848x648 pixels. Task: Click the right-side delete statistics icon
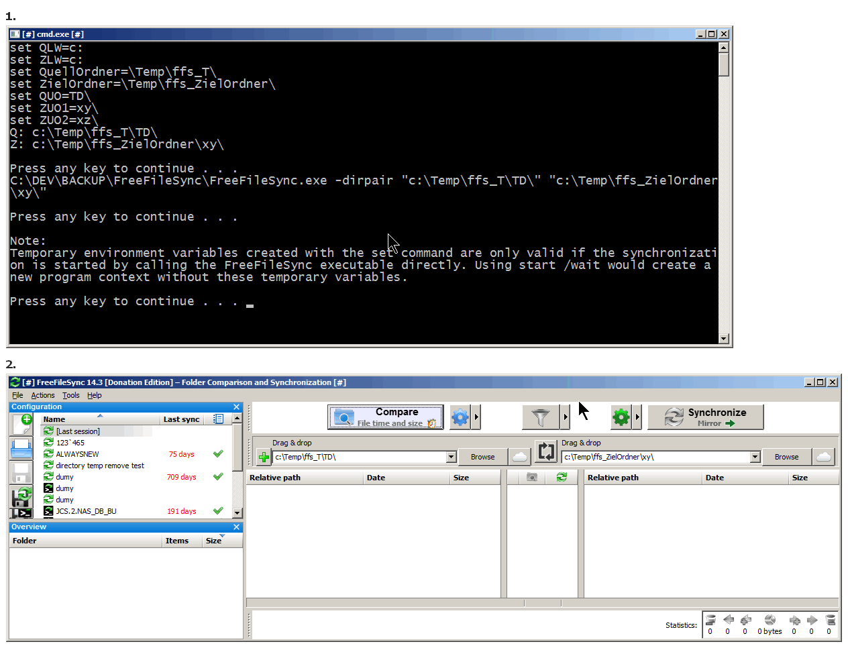830,620
